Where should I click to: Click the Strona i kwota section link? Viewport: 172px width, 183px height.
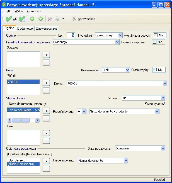pyautogui.click(x=16, y=98)
